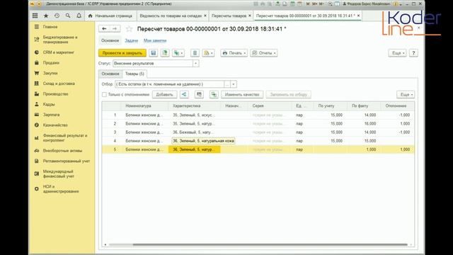This screenshot has height=255, width=453.
Task: Open the sections menu grid icon
Action: [35, 16]
